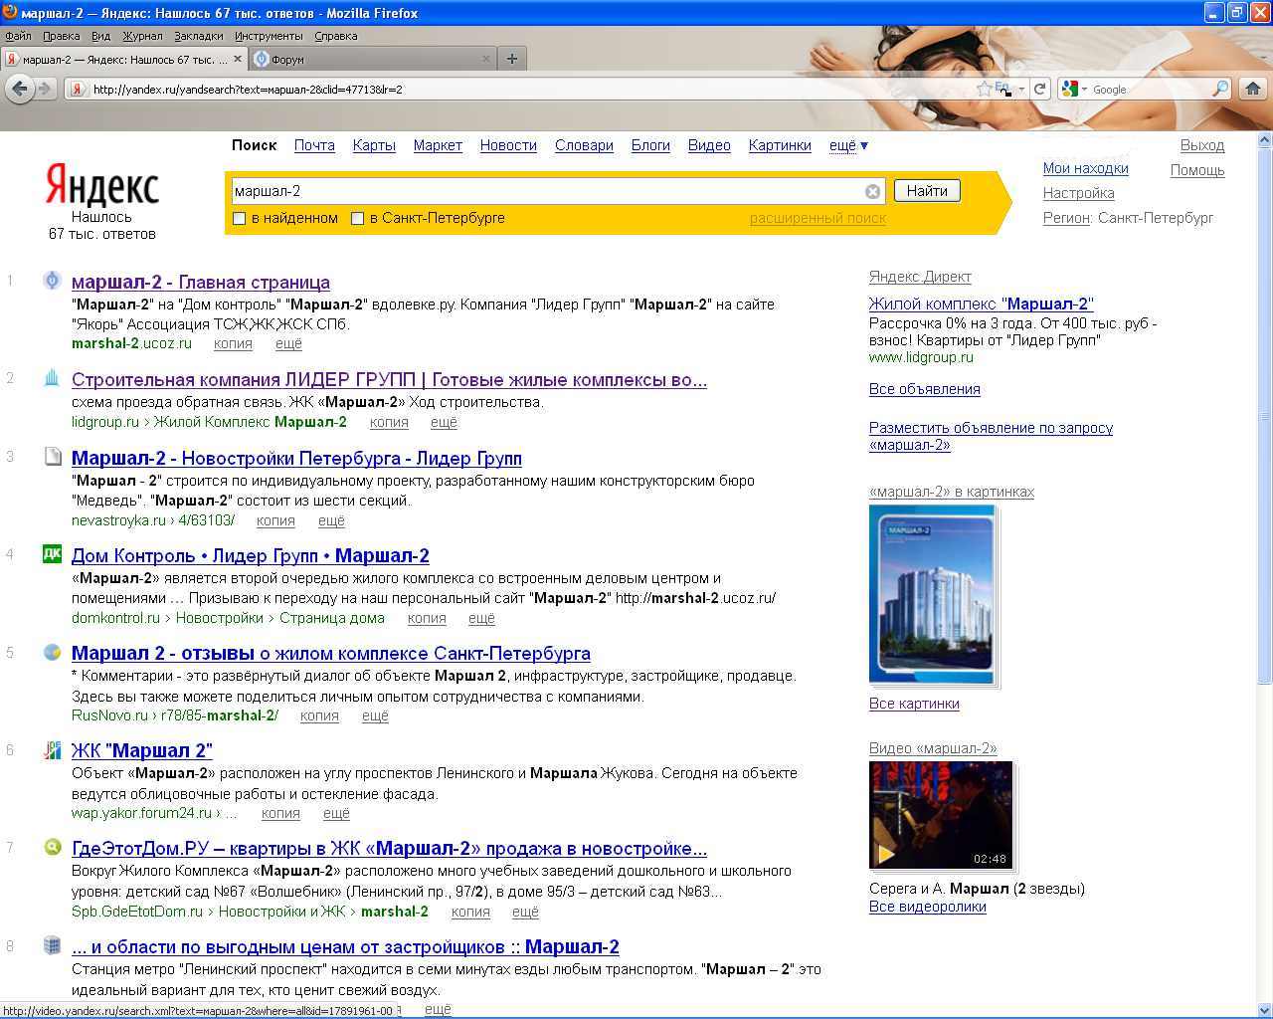The image size is (1273, 1019).
Task: Click the Firefox back arrow button
Action: (x=19, y=89)
